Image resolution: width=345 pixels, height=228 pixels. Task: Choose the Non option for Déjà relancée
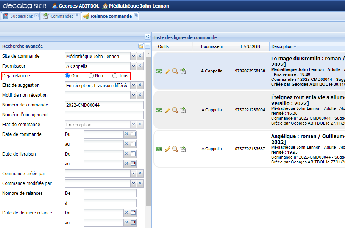91,75
